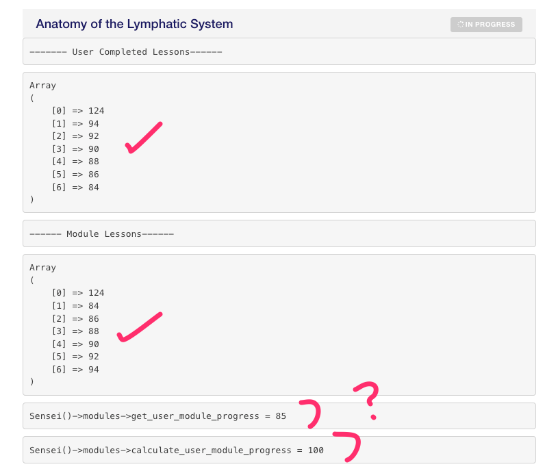Select the array entry [3] => 88 in module lessons
This screenshot has height=471, width=558.
(x=75, y=331)
